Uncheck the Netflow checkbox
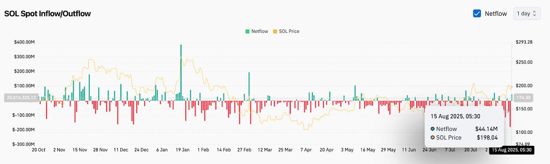 pyautogui.click(x=477, y=13)
